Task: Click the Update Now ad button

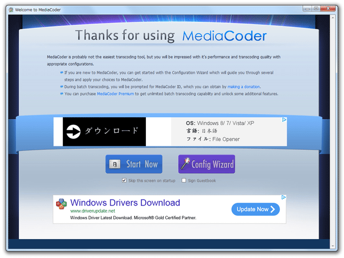Action: click(x=255, y=209)
